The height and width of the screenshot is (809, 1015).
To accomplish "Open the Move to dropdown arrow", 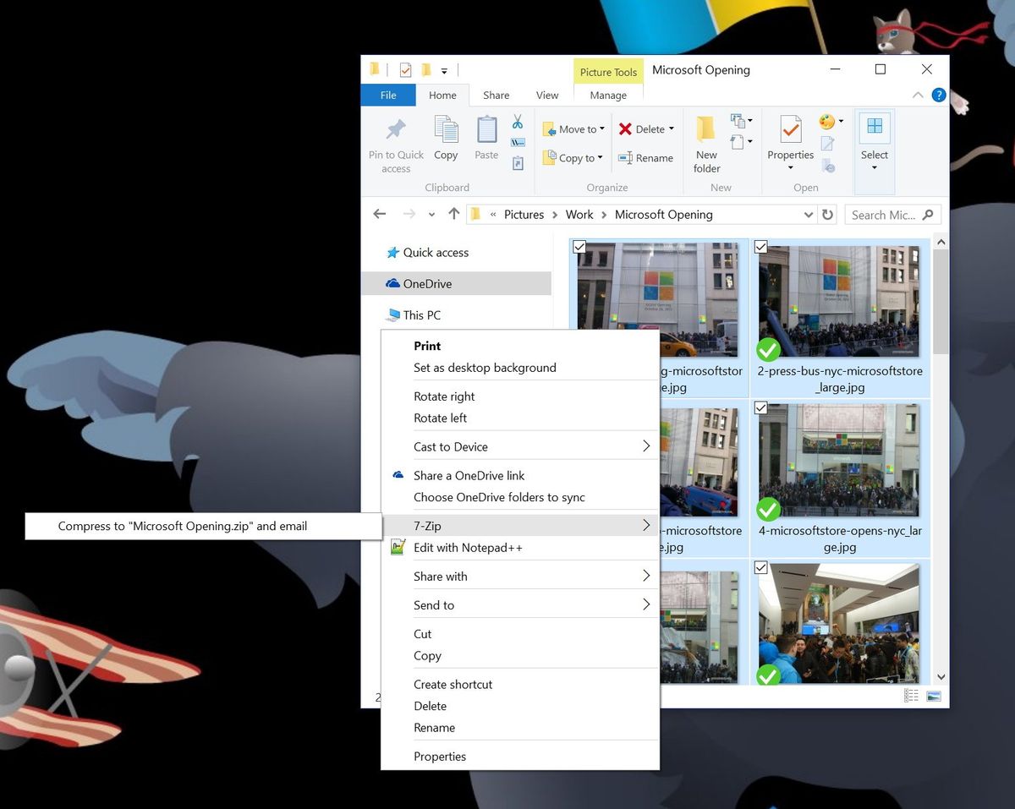I will pos(602,128).
